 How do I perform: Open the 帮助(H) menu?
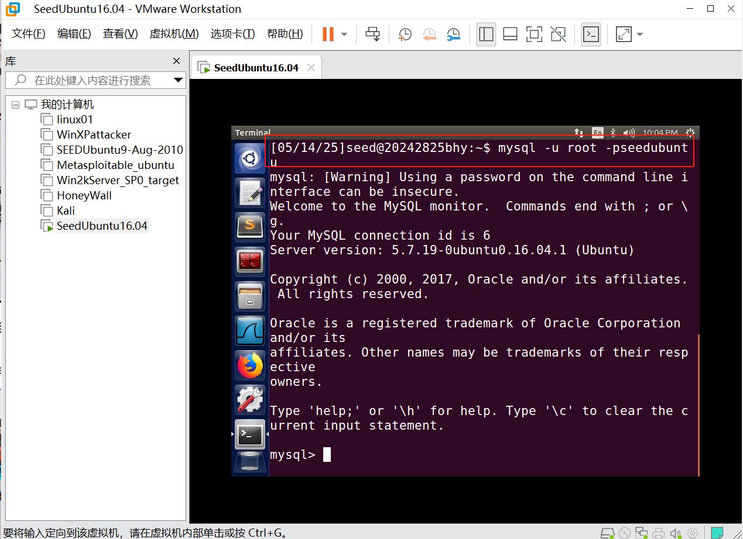285,34
